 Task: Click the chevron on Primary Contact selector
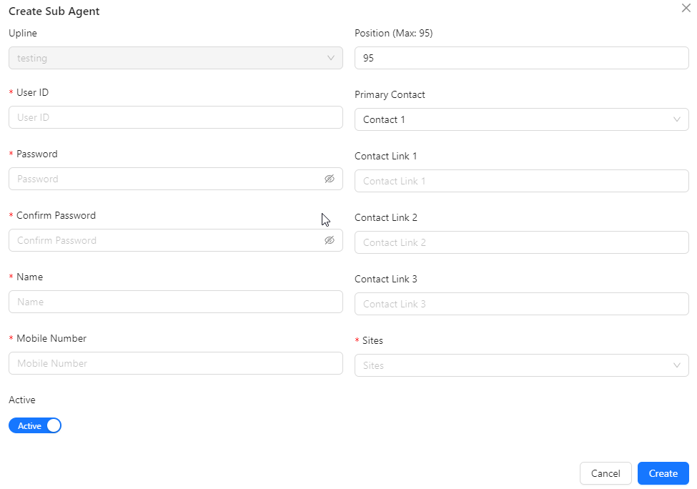coord(676,119)
